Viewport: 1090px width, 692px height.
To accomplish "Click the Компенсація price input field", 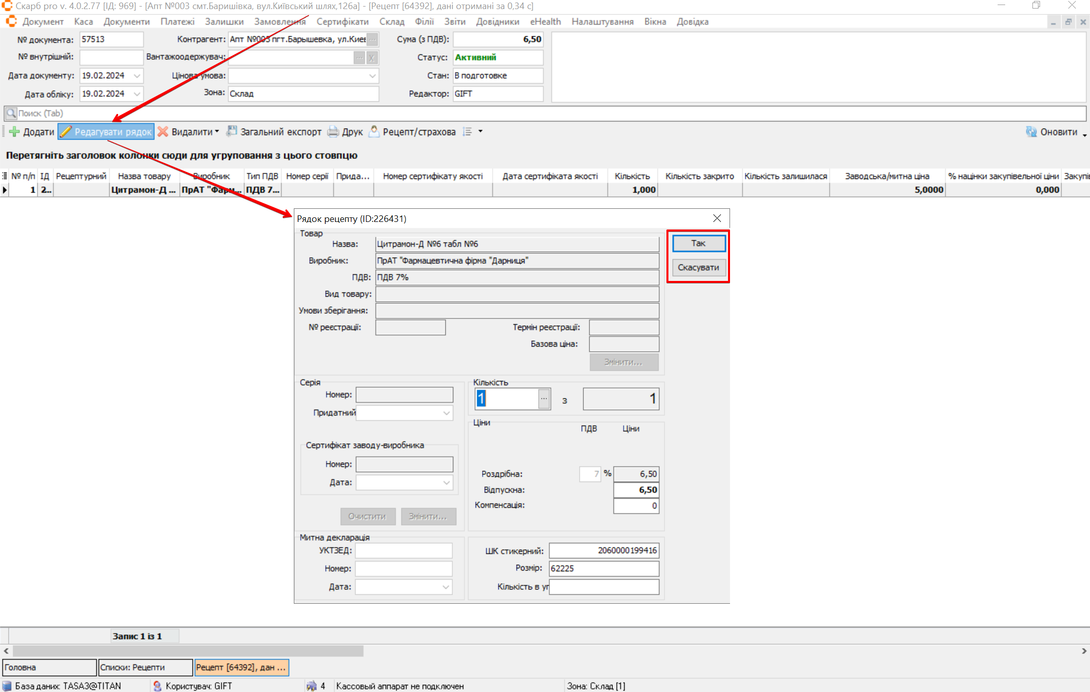I will tap(636, 505).
